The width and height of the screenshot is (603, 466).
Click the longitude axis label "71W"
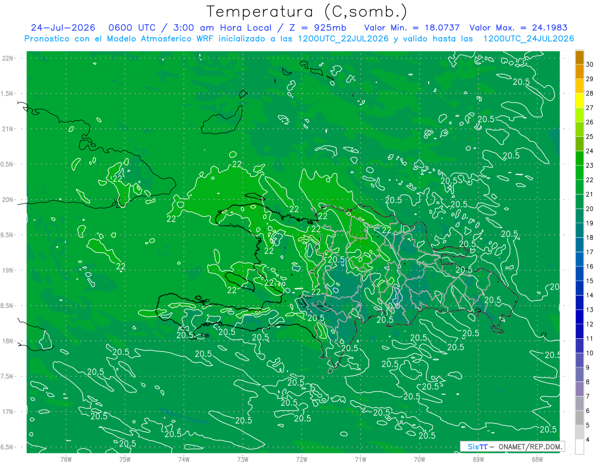(x=360, y=459)
